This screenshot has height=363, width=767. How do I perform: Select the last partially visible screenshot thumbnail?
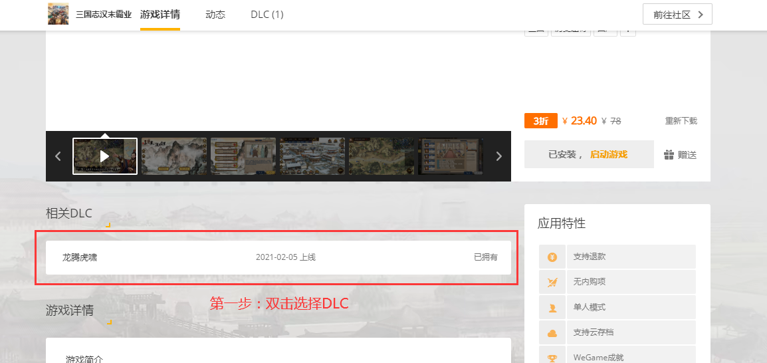coord(450,156)
